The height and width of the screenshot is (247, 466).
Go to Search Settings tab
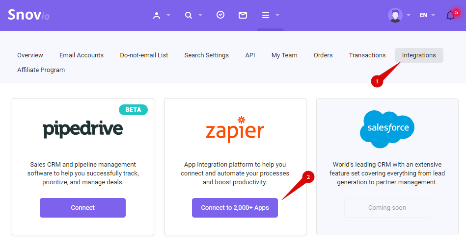pos(207,55)
